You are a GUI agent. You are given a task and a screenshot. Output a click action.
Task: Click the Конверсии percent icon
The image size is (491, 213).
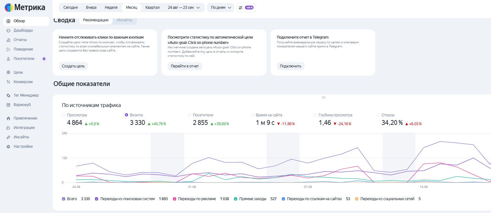point(8,82)
